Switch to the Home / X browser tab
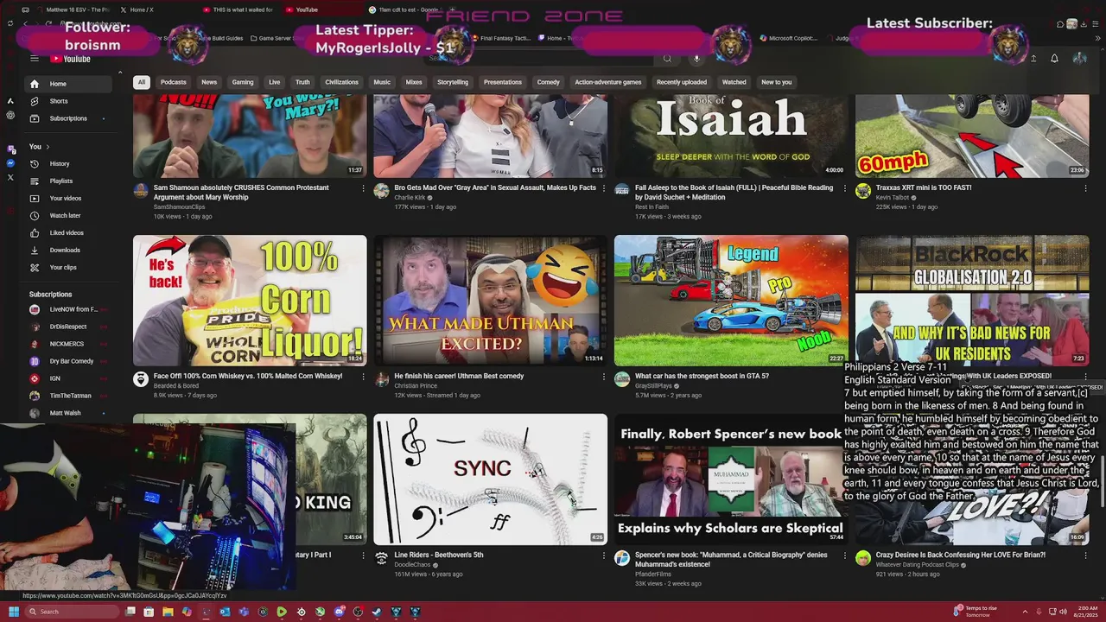Image resolution: width=1106 pixels, height=622 pixels. 138,10
